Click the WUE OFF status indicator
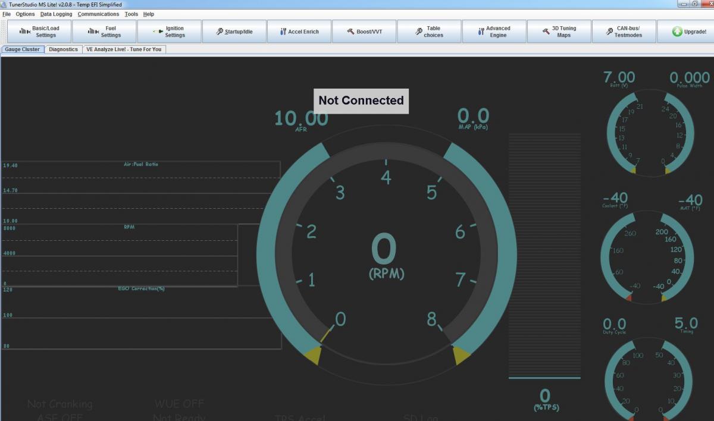Image resolution: width=714 pixels, height=421 pixels. [179, 404]
